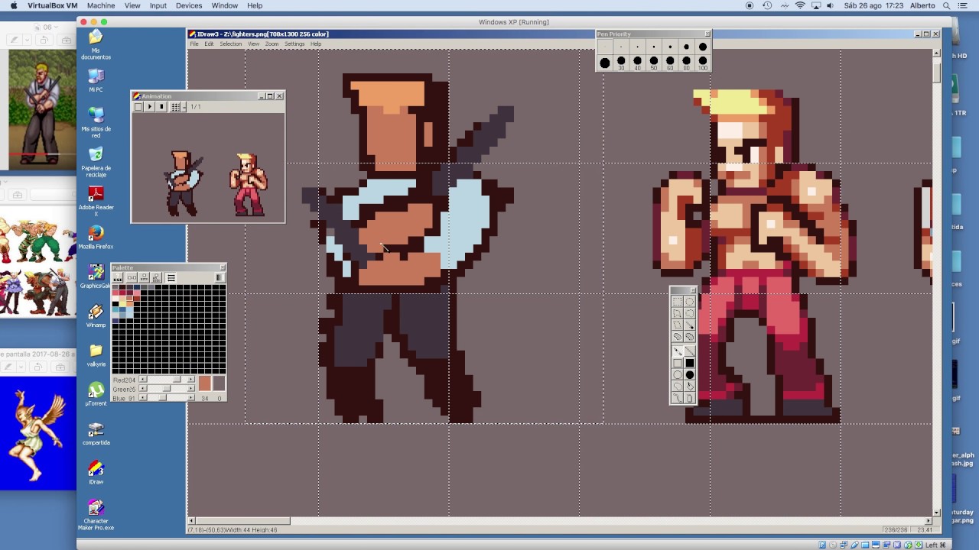Click the canvas horizontal scrollbar thumb
The width and height of the screenshot is (979, 550).
click(242, 521)
